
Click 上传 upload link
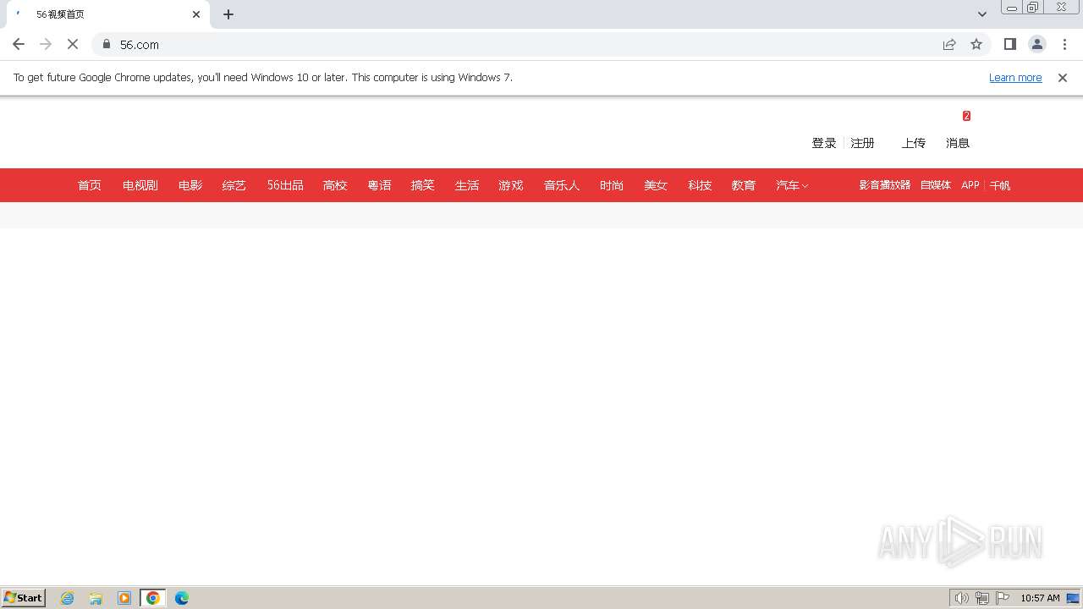click(914, 143)
